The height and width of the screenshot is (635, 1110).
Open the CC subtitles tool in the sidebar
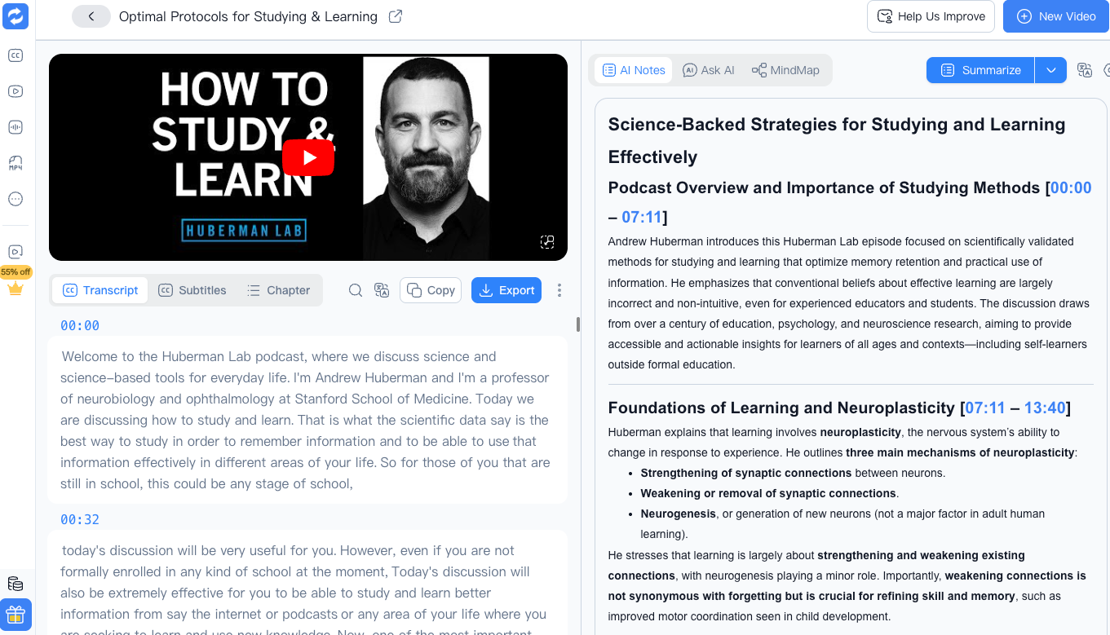point(15,55)
